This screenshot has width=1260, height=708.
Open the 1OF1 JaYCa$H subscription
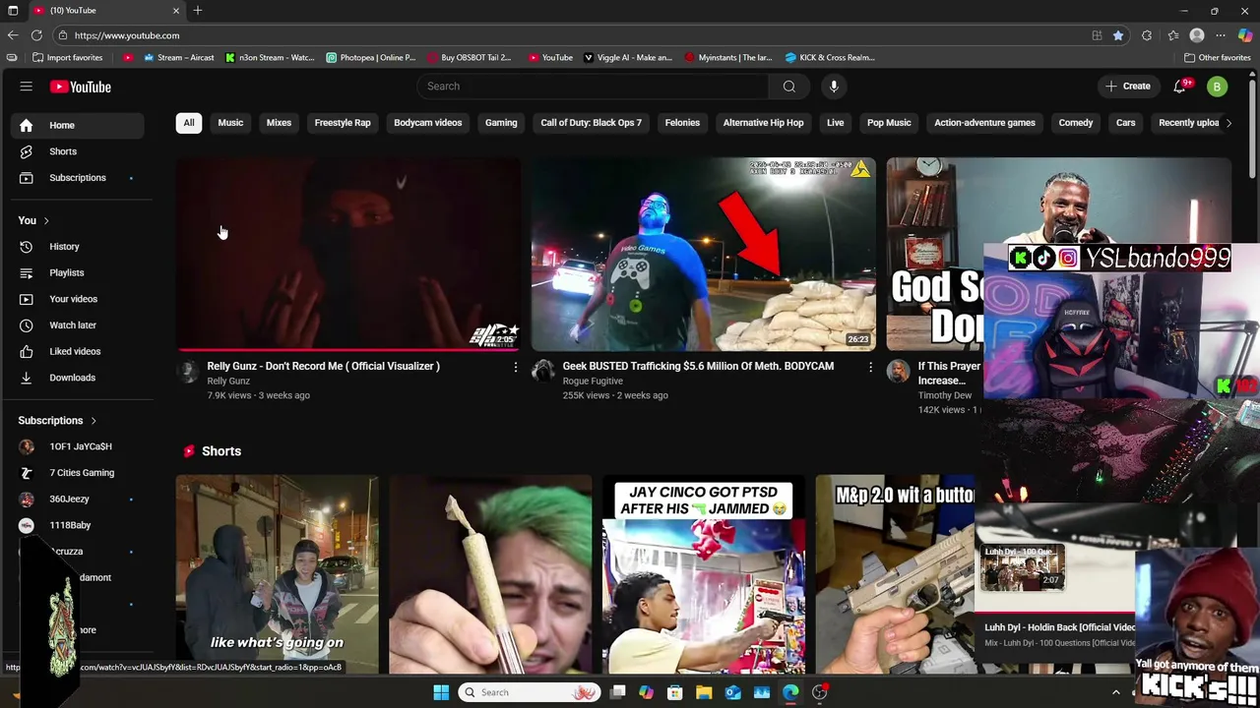78,446
